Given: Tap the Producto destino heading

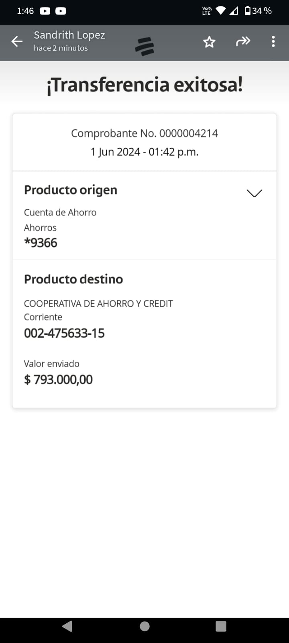Looking at the screenshot, I should click(x=73, y=279).
